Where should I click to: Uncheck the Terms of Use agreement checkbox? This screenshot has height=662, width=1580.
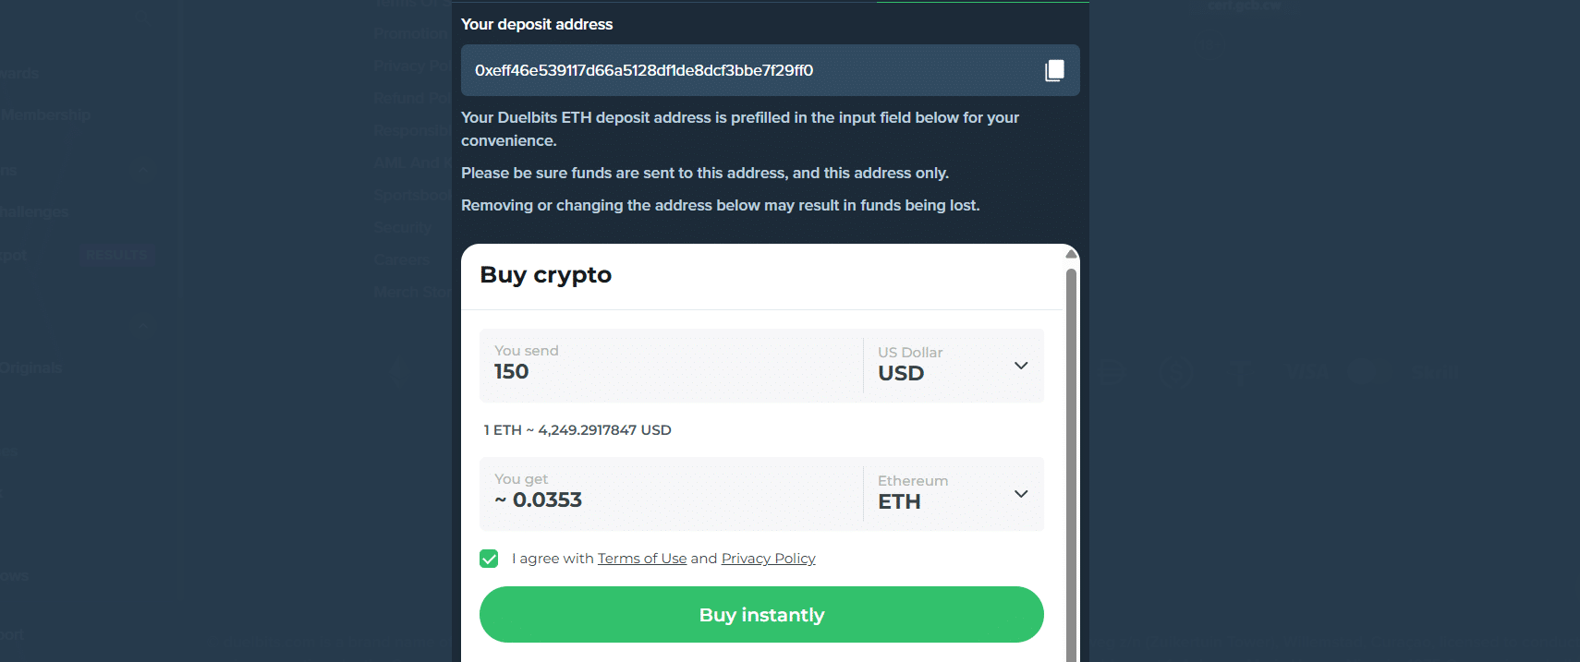pos(489,559)
